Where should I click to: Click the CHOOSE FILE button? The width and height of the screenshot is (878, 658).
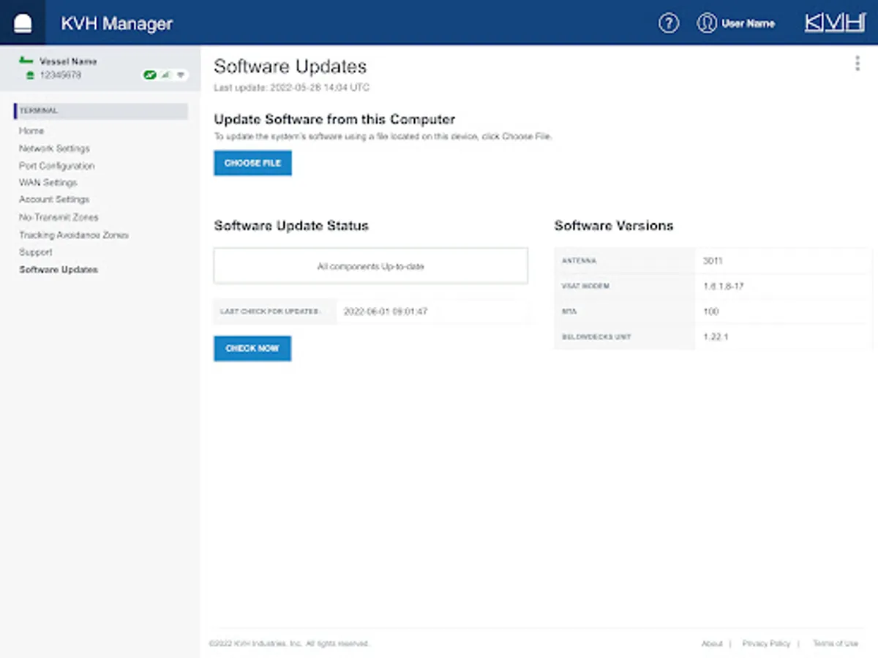(x=253, y=163)
